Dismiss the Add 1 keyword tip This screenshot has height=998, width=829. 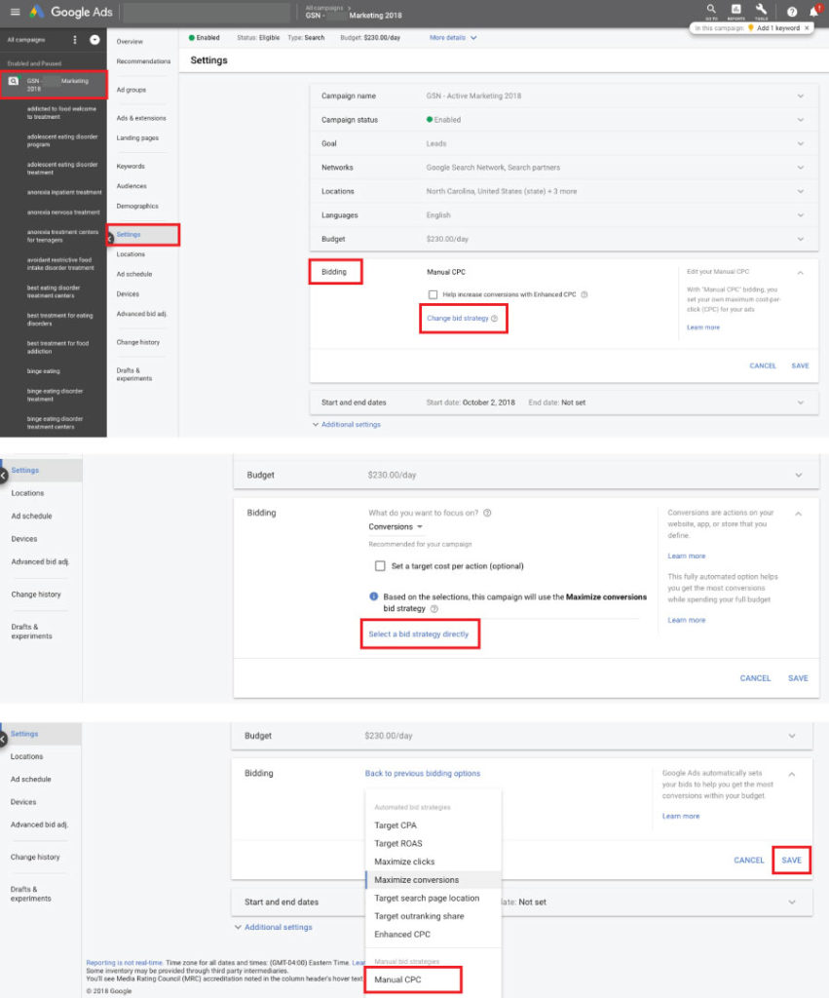pos(807,28)
